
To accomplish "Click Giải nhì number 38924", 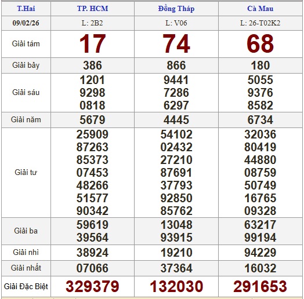I will point(92,253).
